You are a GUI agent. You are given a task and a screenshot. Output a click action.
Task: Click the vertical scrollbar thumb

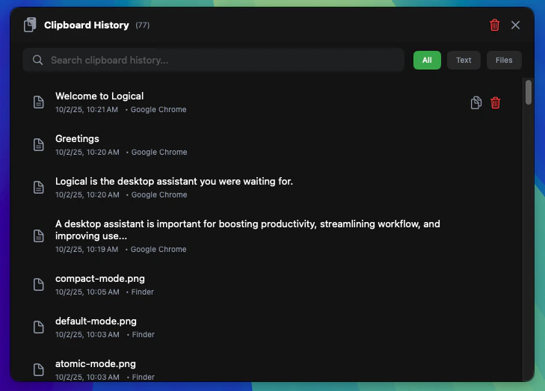pyautogui.click(x=529, y=92)
